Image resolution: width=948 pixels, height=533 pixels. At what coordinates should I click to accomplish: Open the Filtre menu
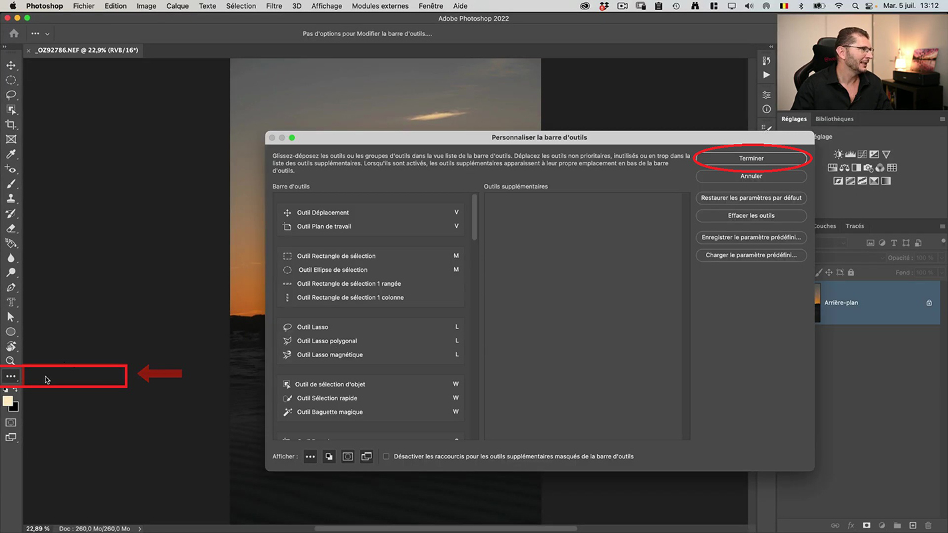273,6
